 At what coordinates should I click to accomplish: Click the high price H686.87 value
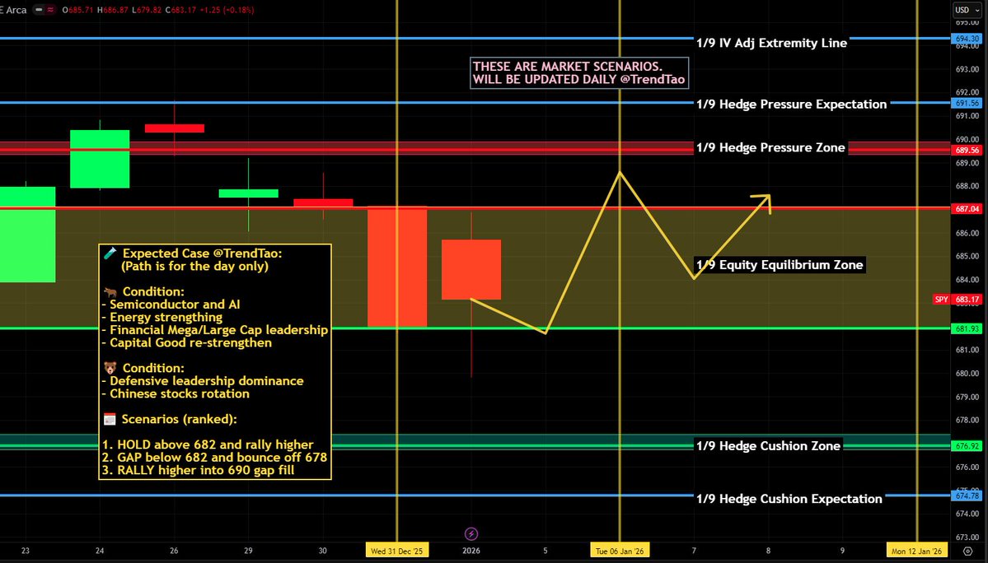tap(114, 10)
